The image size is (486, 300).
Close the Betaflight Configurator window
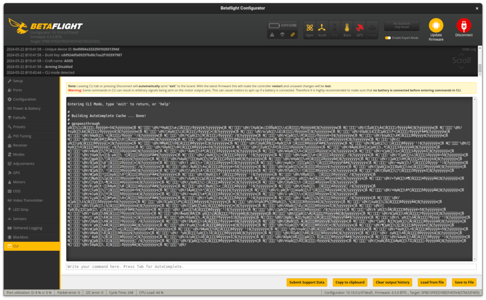coord(477,8)
